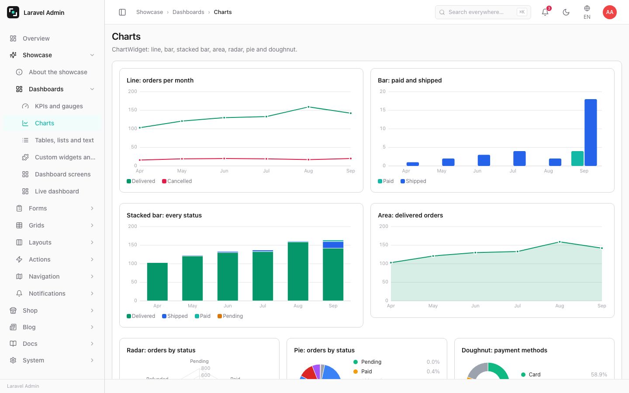Screen dimensions: 629x393
Task: Collapse the Showcase sidebar chevron
Action: point(92,55)
